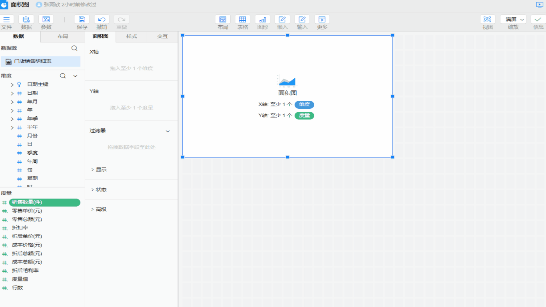This screenshot has width=546, height=307.
Task: Select the 门店销售明细表 data source
Action: click(x=33, y=62)
